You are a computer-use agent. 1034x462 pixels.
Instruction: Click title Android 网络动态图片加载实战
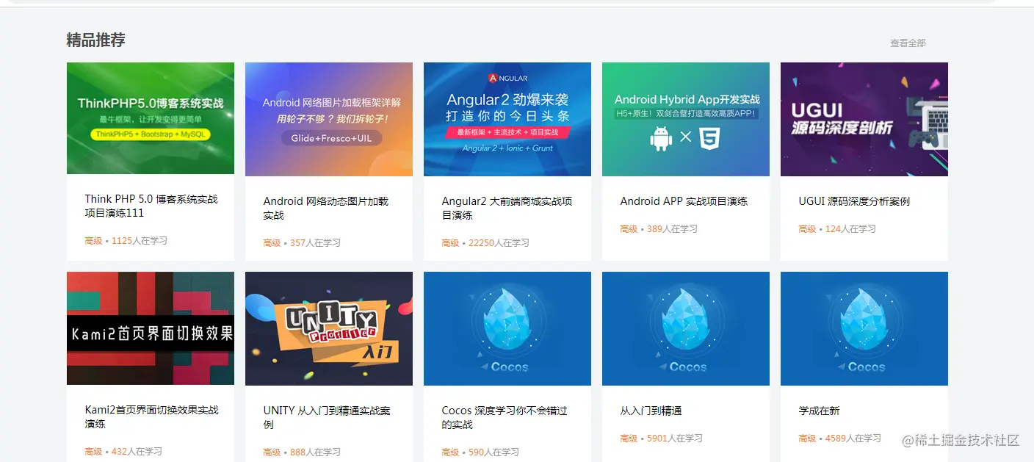[x=326, y=208]
